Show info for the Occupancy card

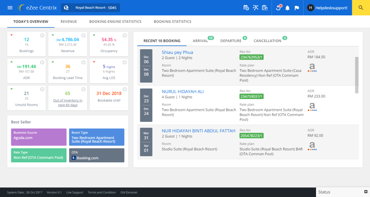coord(124,35)
